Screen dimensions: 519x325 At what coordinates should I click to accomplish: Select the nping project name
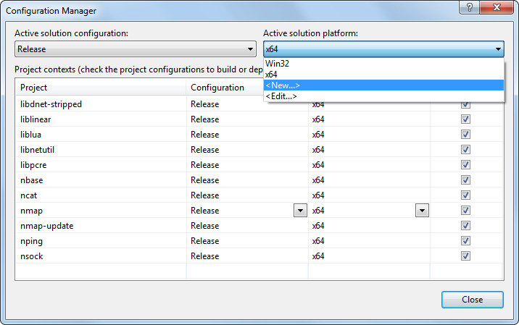point(31,241)
